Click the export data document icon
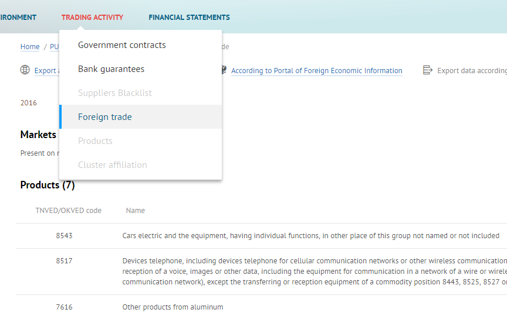Image resolution: width=507 pixels, height=316 pixels. click(x=427, y=70)
